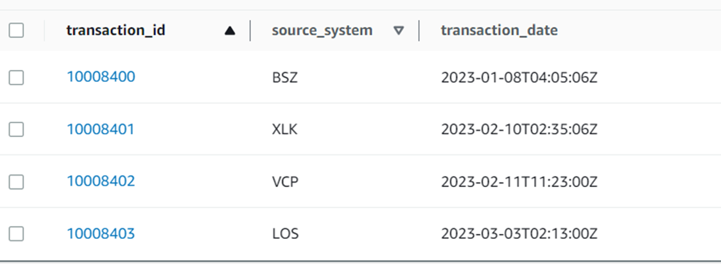Viewport: 721px width, 264px height.
Task: Open transaction link 10008400
Action: (x=101, y=77)
